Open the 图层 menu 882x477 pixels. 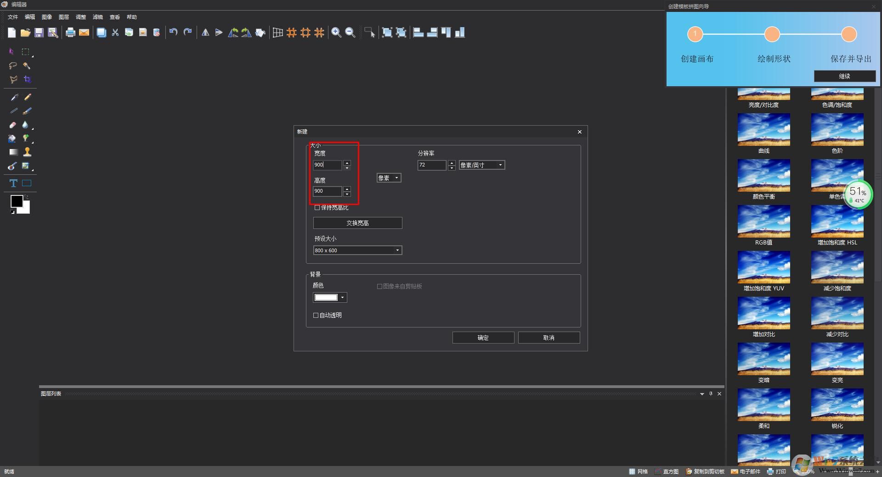pos(64,17)
